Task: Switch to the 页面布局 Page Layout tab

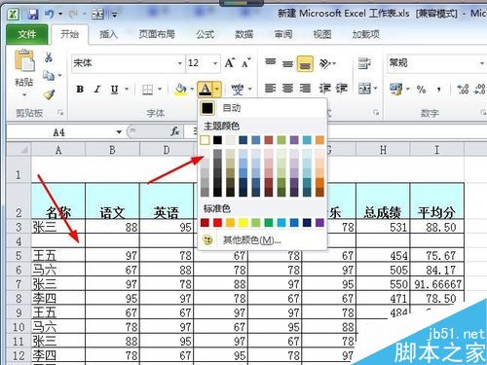Action: pos(157,34)
